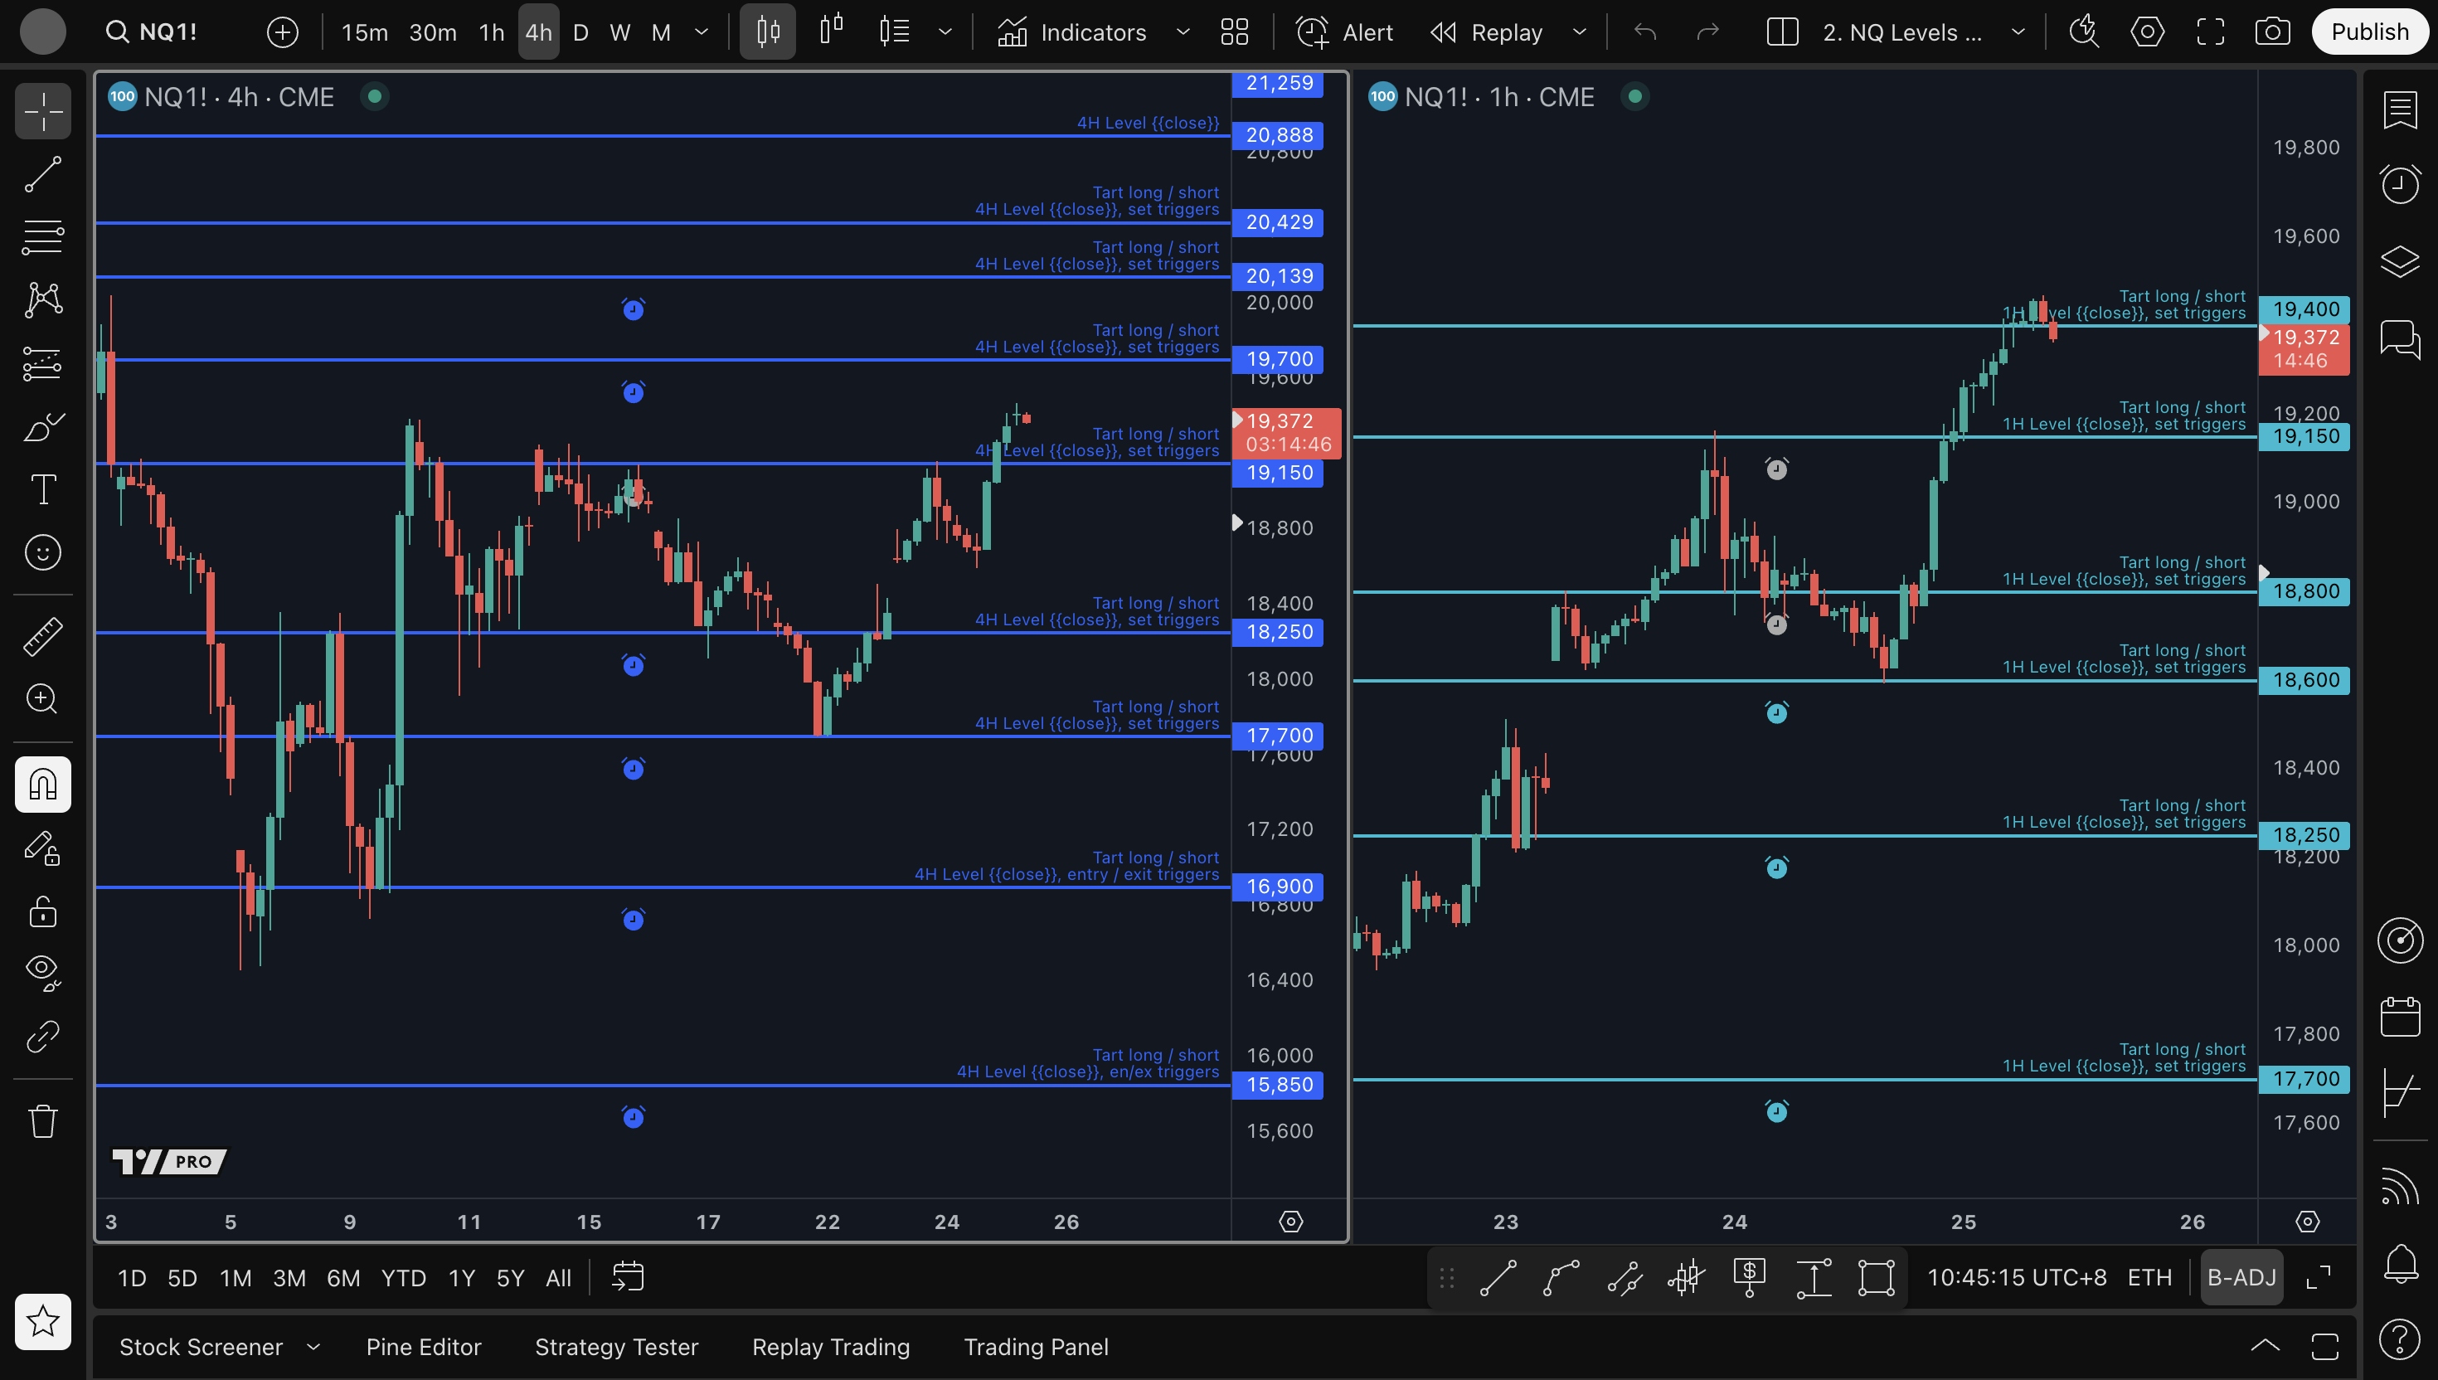Toggle B-ADJ back adjustment
Viewport: 2438px width, 1380px height.
(2241, 1276)
